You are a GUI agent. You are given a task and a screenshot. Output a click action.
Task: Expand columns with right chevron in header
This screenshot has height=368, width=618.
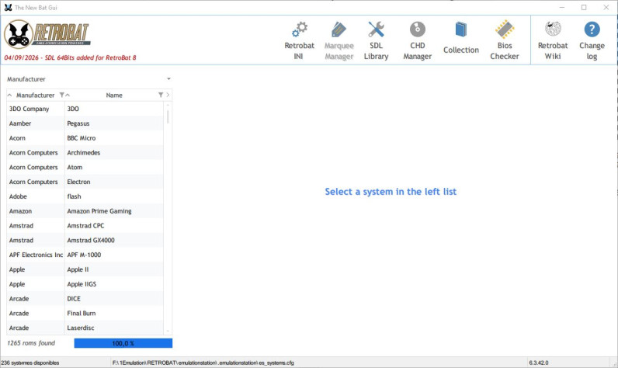coord(168,95)
